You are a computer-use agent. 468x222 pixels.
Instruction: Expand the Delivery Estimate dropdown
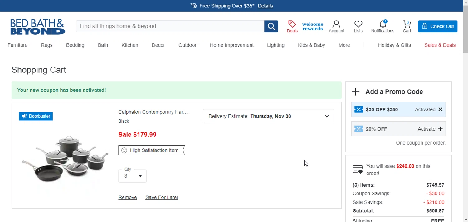point(268,116)
